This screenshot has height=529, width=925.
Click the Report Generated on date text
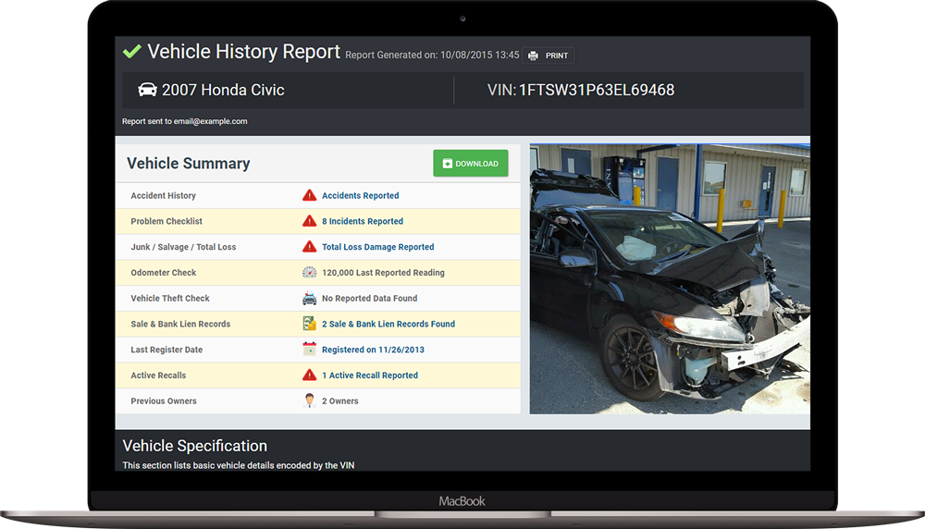432,55
